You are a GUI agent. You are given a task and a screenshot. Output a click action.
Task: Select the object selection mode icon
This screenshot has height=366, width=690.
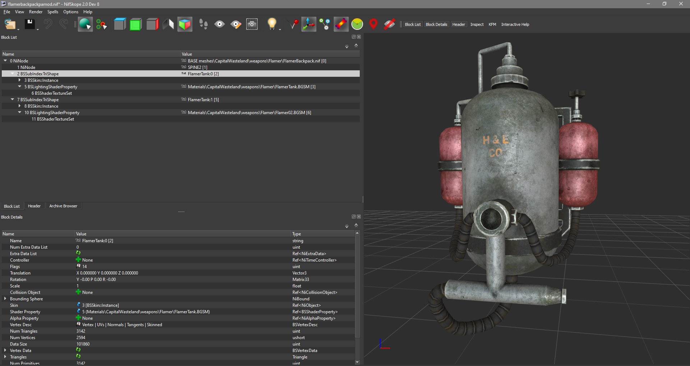85,24
